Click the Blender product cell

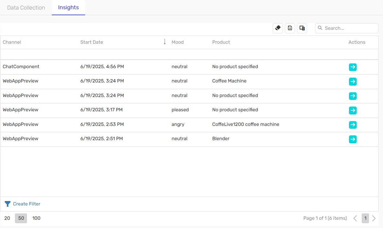(221, 139)
